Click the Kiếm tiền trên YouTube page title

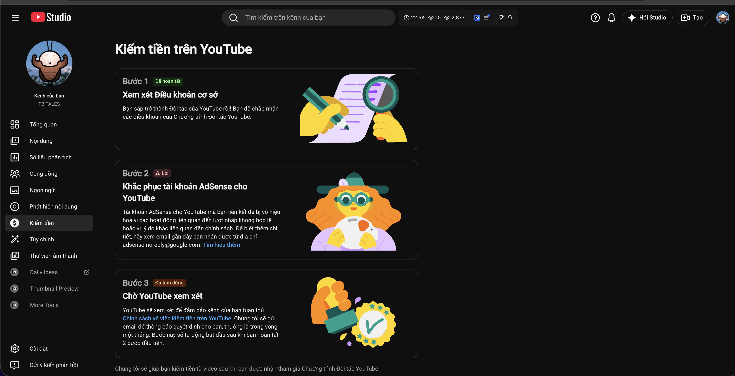coord(183,49)
